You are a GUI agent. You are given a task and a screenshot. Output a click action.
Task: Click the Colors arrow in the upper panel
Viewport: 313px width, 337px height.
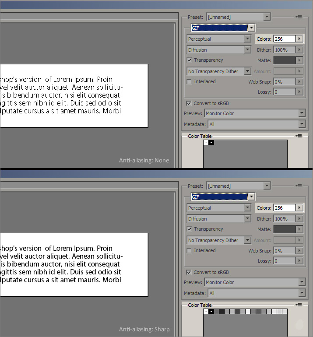pos(299,39)
